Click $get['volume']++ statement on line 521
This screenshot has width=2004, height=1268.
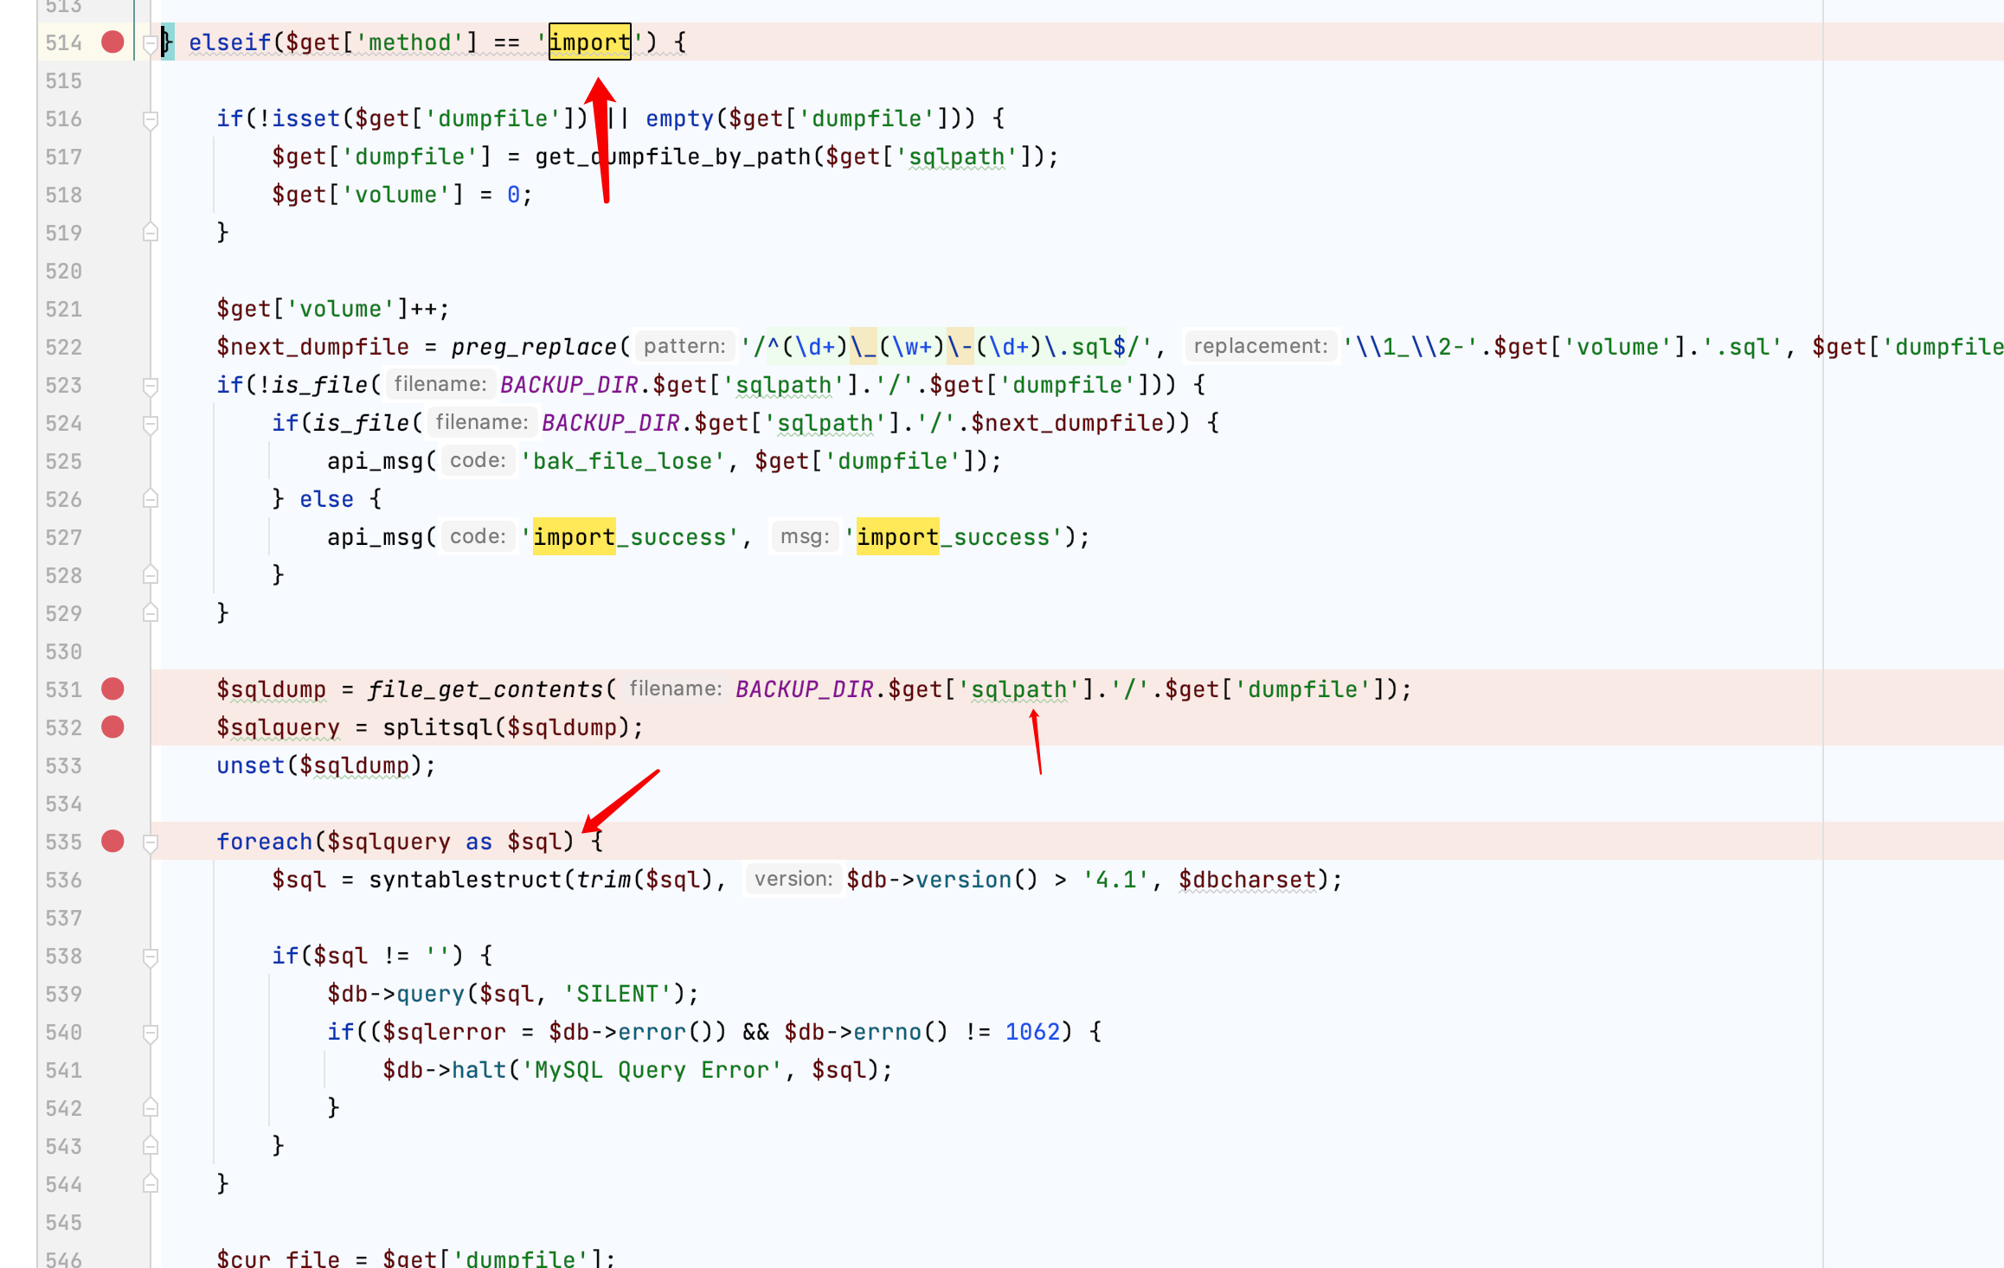click(x=333, y=309)
